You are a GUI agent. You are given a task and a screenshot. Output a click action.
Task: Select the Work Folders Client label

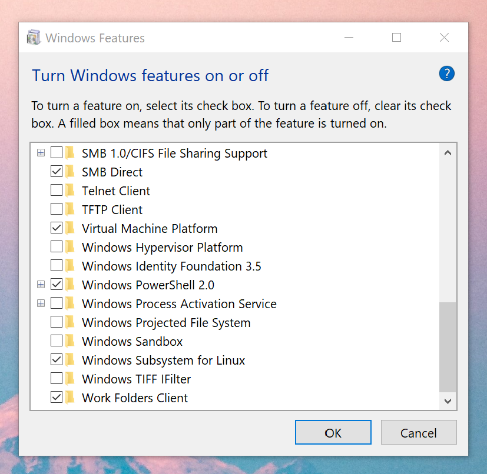135,398
